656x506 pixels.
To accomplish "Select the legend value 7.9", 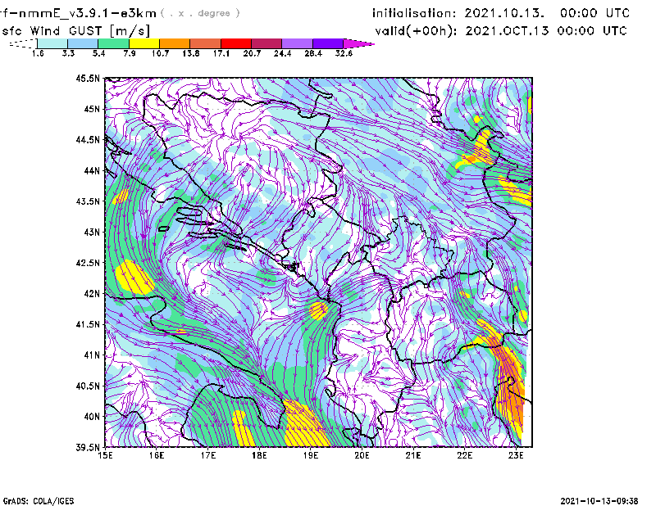I will coord(130,53).
